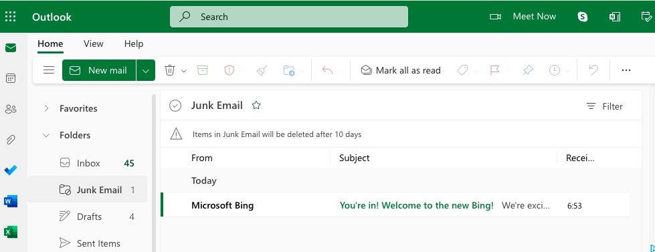Screen dimensions: 655x252
Task: Click in the Search box
Action: coord(288,17)
